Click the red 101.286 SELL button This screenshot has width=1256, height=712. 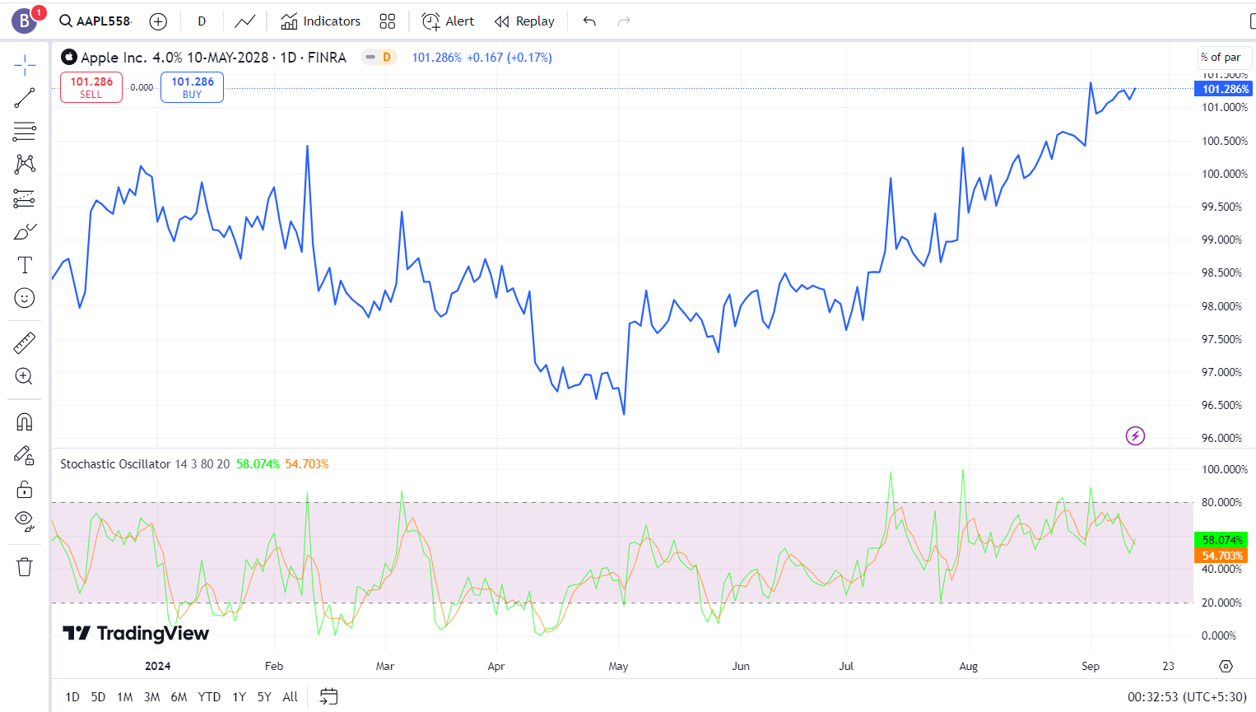pos(91,87)
